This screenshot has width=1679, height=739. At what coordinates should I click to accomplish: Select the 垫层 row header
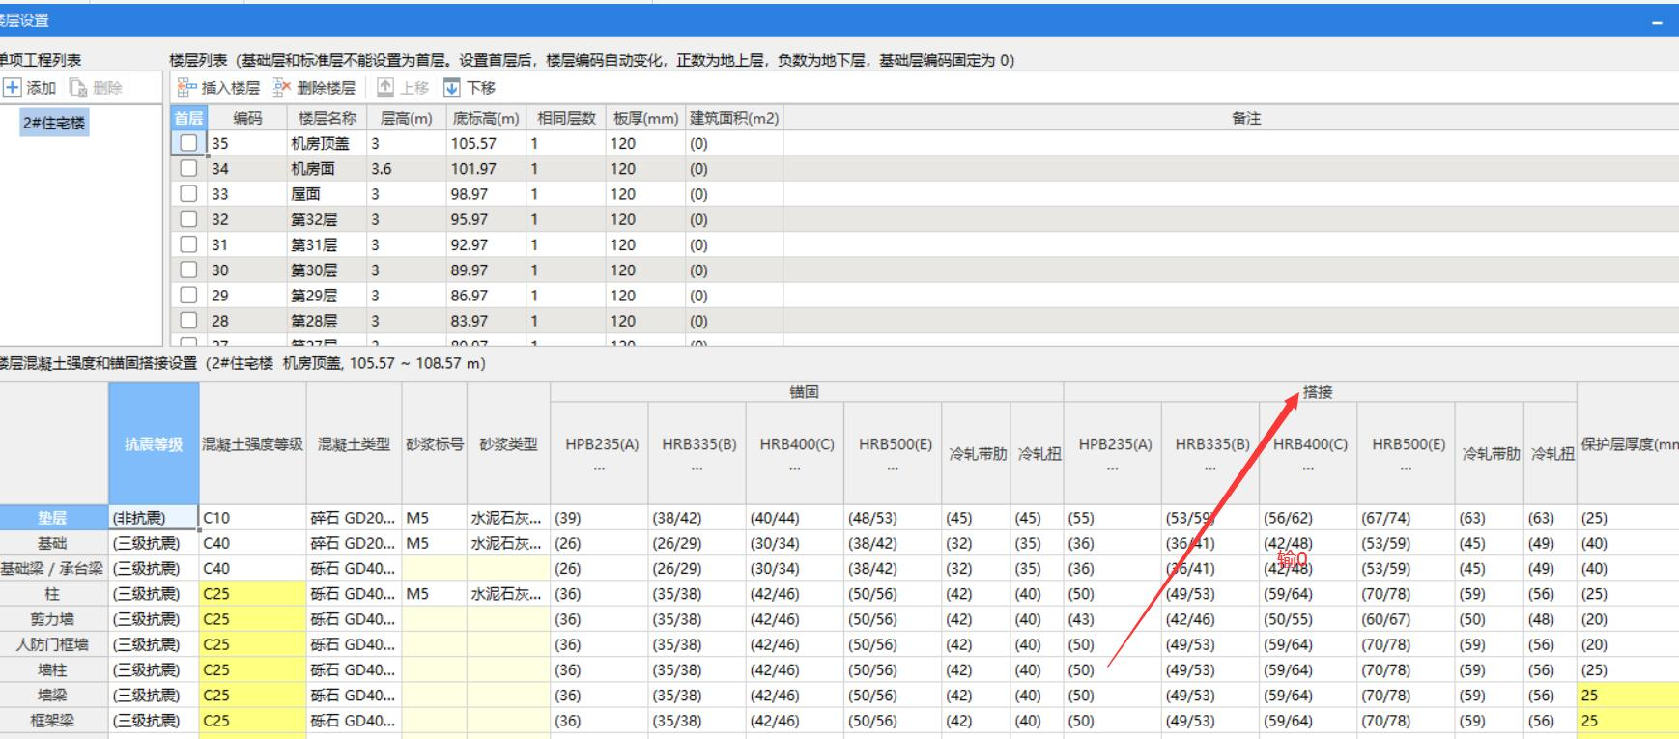click(53, 518)
